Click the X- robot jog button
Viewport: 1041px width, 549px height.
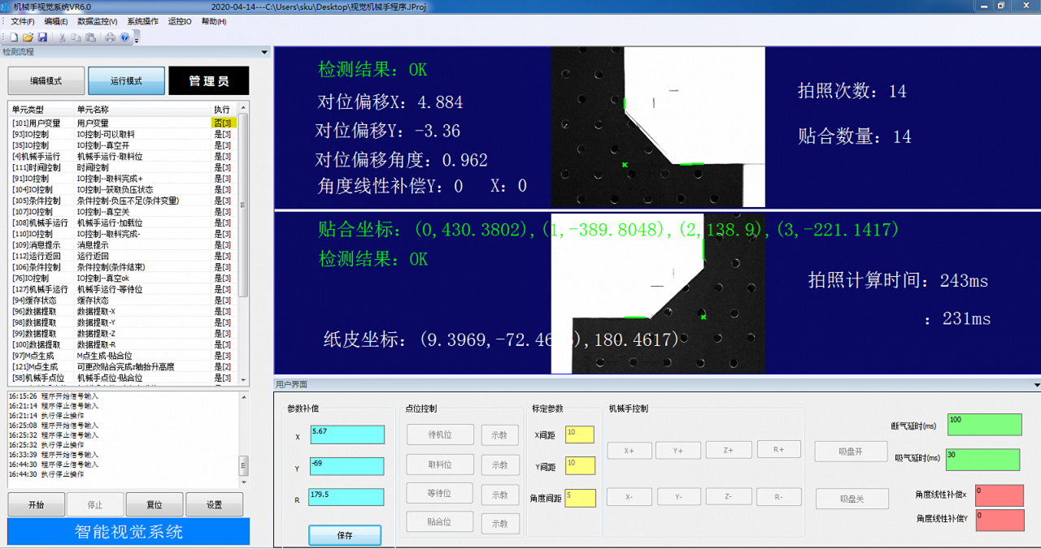pos(629,497)
